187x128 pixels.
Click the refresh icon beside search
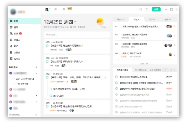[147, 9]
